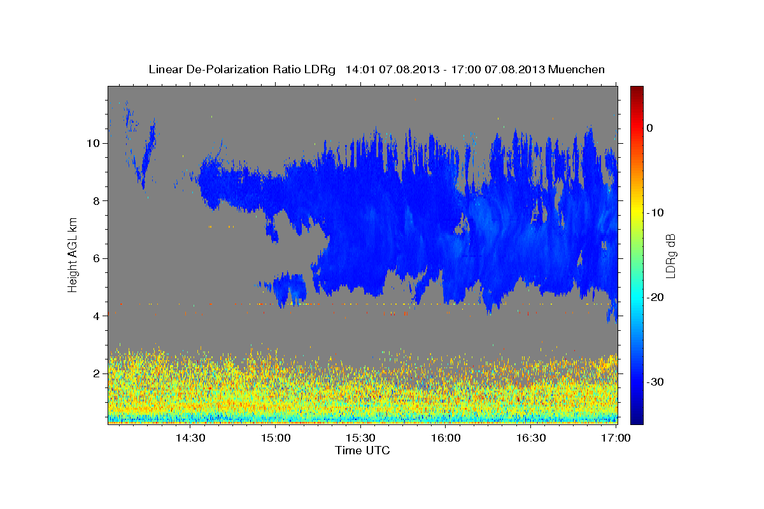Click the 'Time UTC' axis title
The width and height of the screenshot is (764, 509).
tap(362, 450)
